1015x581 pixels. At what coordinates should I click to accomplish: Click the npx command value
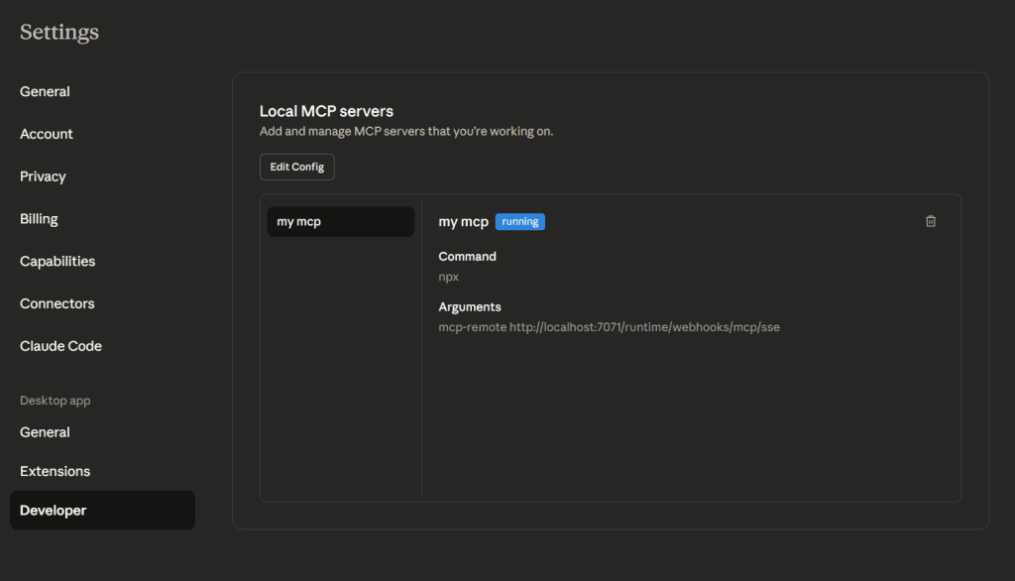[x=449, y=277]
